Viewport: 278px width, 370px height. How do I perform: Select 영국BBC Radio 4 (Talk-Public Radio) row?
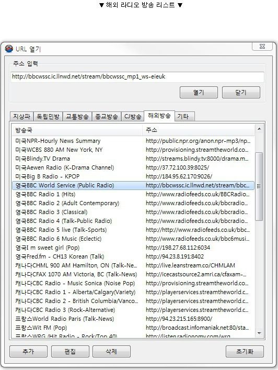[x=133, y=221]
